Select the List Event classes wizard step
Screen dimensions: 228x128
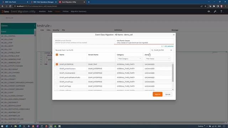(144, 42)
